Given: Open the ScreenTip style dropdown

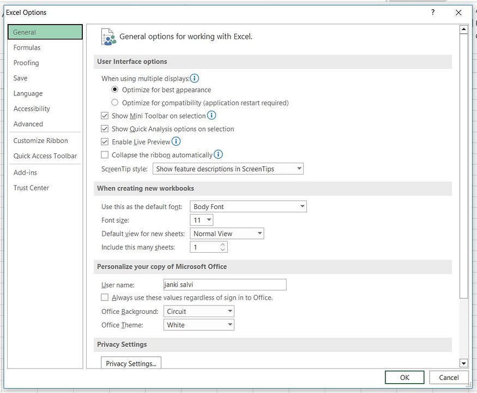Looking at the screenshot, I should [228, 169].
